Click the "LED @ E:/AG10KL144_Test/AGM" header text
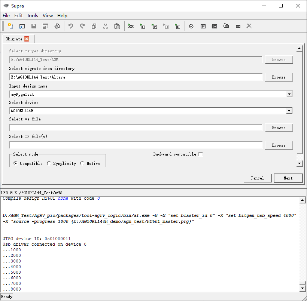Screen dimensions: 307x301 (31, 193)
